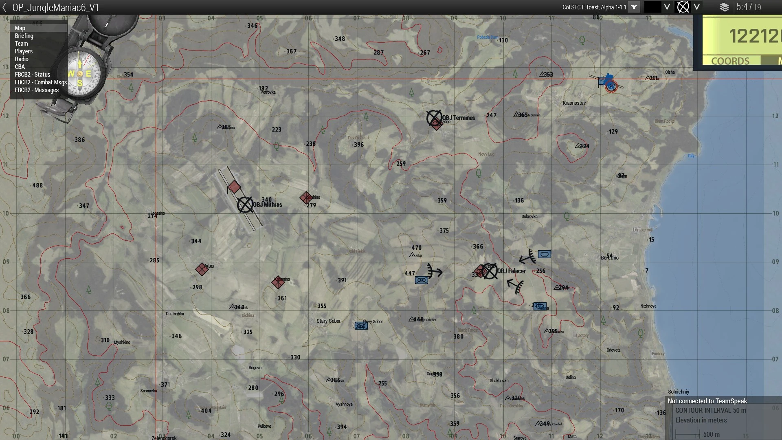This screenshot has width=782, height=440.
Task: Click the OBJ Falacer objective marker
Action: pos(490,271)
